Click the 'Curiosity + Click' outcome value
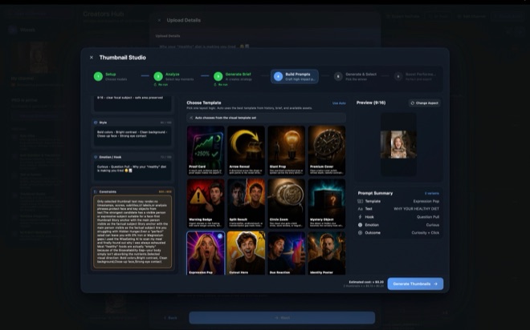 coord(426,232)
